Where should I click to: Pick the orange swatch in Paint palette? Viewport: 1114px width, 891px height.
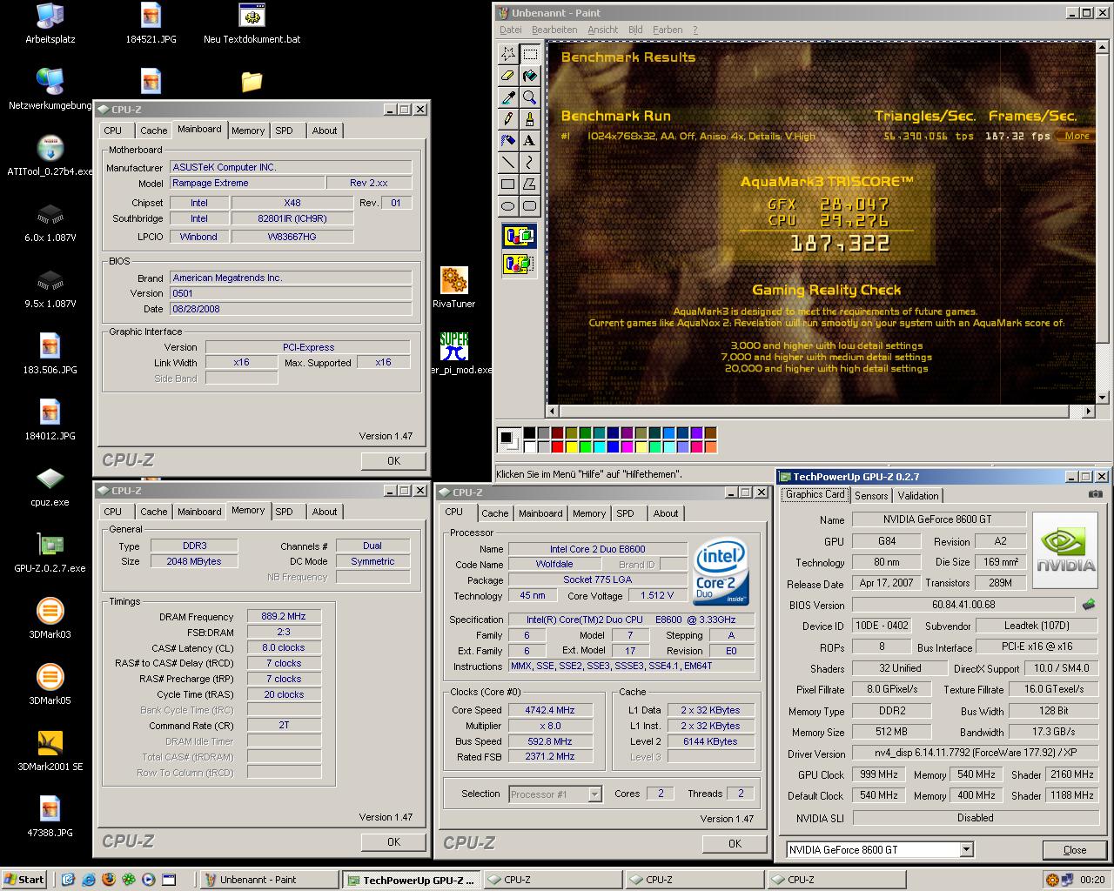pyautogui.click(x=711, y=447)
